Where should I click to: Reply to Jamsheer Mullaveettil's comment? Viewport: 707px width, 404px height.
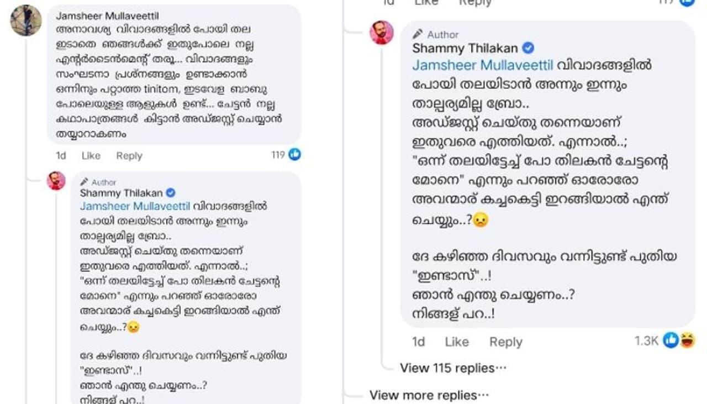click(129, 156)
